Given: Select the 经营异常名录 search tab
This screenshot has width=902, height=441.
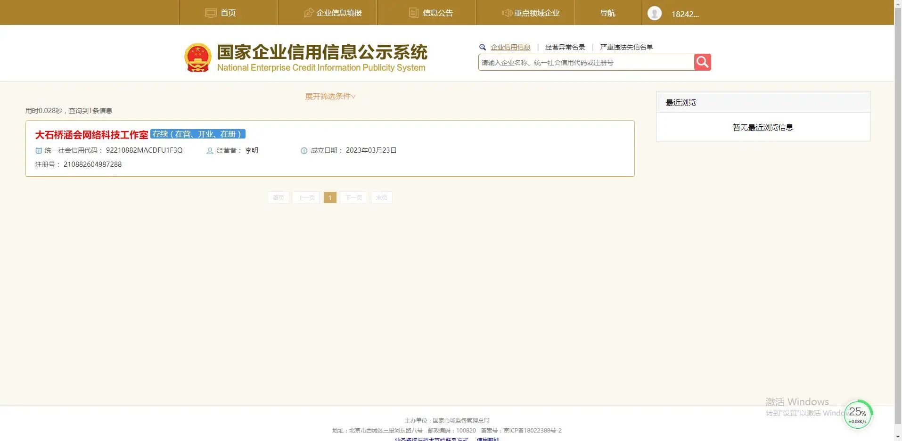Looking at the screenshot, I should point(565,47).
